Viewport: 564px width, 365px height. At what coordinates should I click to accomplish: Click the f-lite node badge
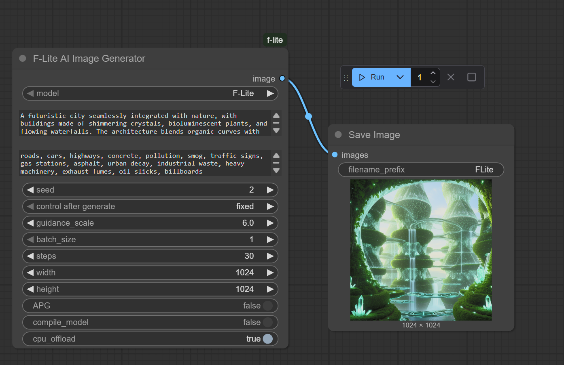coord(275,40)
